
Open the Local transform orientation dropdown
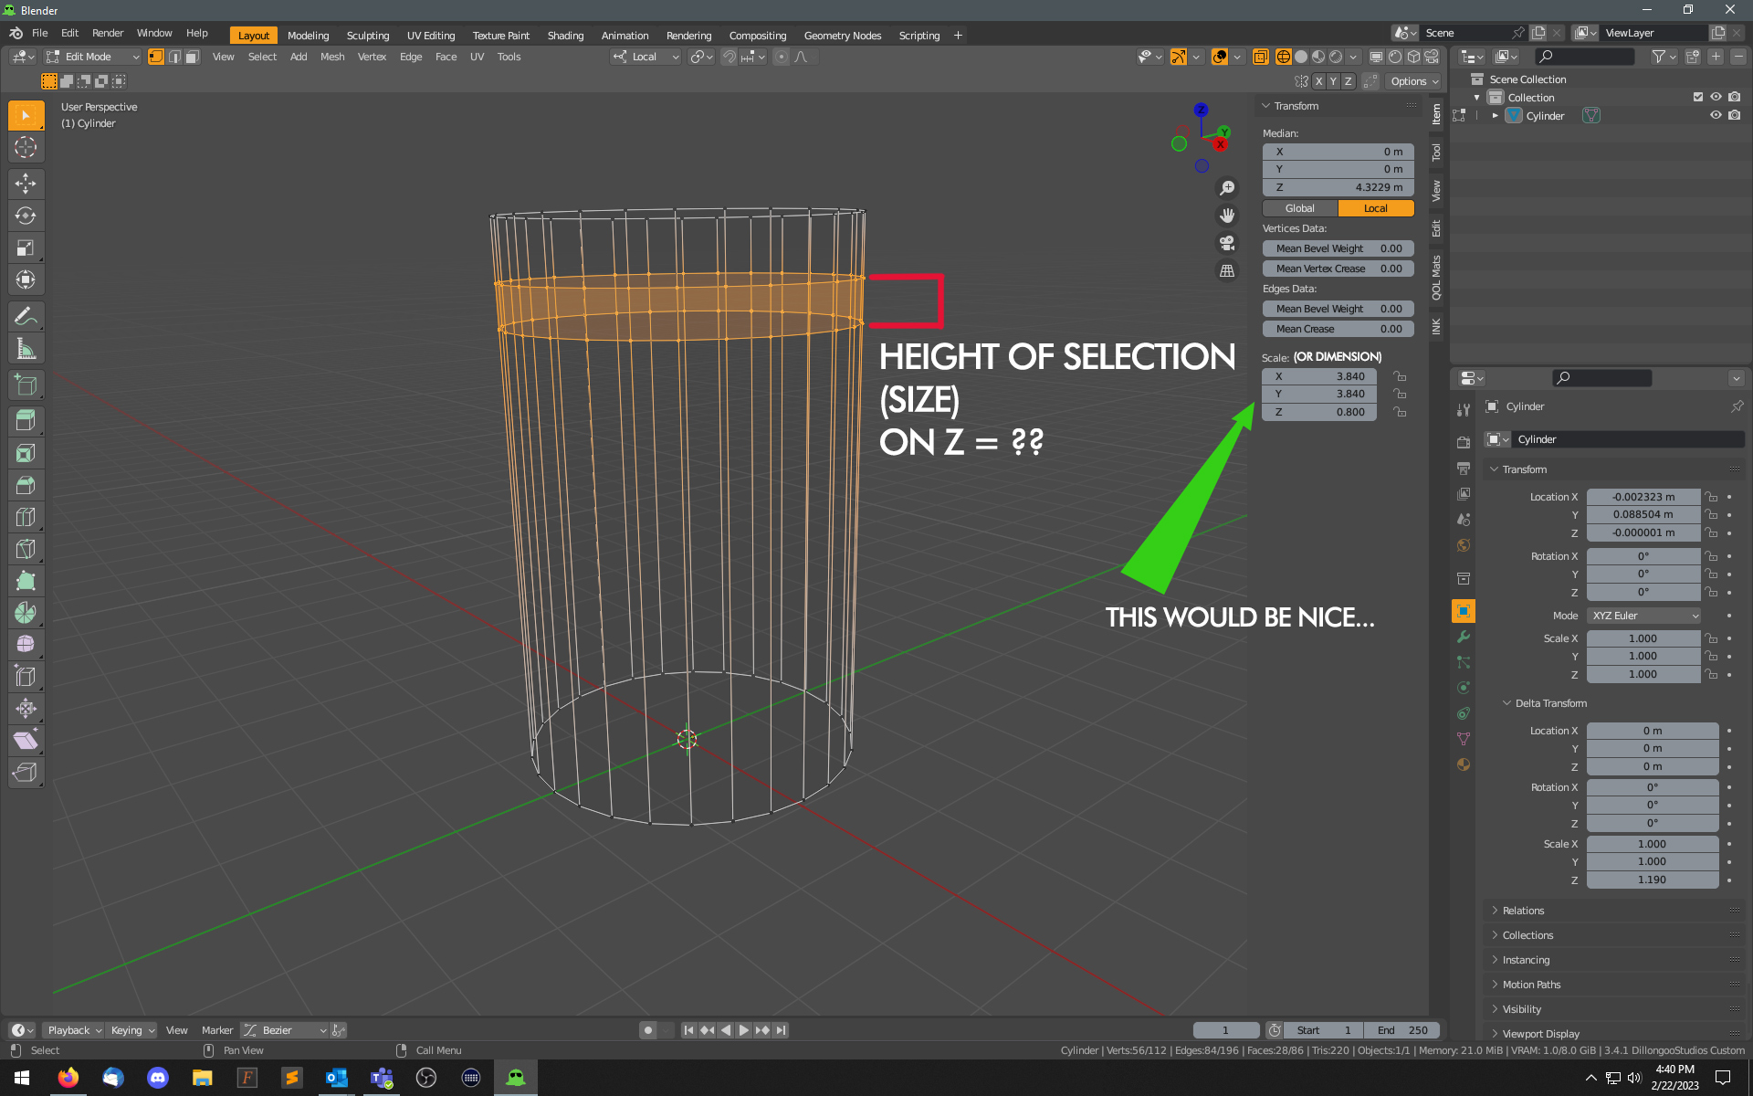(646, 57)
